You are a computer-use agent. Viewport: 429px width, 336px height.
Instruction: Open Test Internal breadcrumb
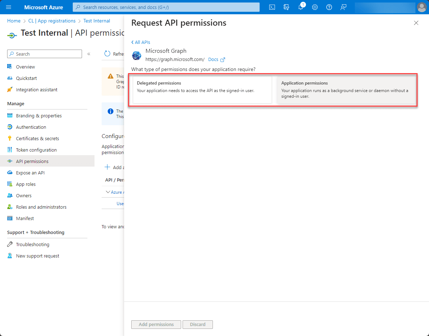(97, 21)
